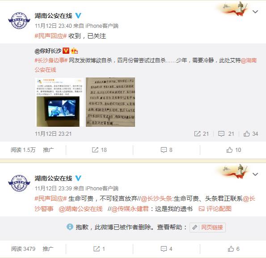This screenshot has height=258, width=266.
Task: Click repost icon with count 18
Action: [x=99, y=150]
